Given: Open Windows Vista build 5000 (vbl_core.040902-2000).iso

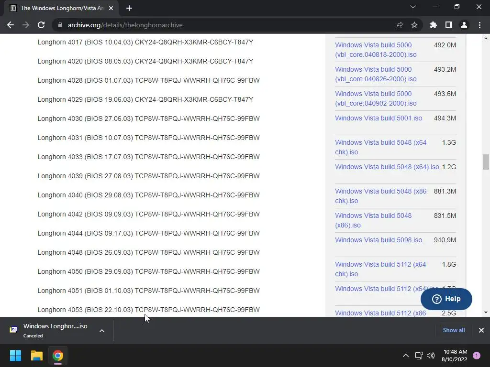Looking at the screenshot, I should click(376, 98).
